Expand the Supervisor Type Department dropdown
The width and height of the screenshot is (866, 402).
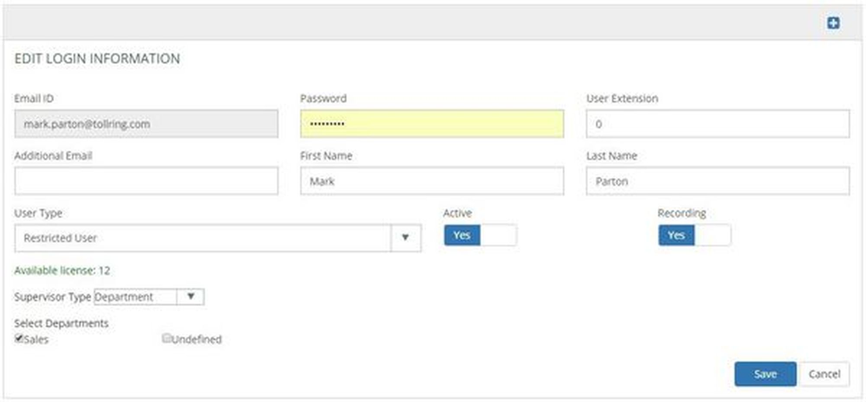click(x=191, y=297)
